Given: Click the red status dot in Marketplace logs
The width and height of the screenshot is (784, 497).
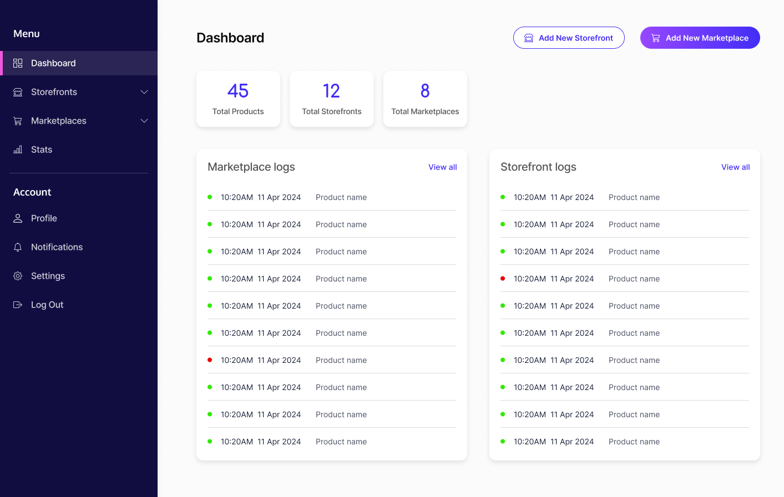Looking at the screenshot, I should click(210, 360).
